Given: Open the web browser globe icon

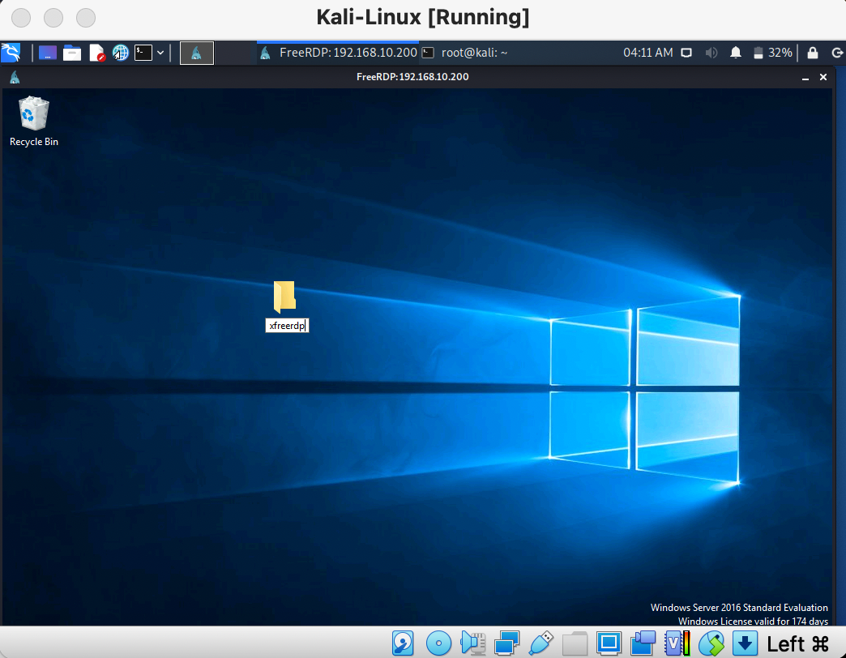Looking at the screenshot, I should tap(120, 53).
